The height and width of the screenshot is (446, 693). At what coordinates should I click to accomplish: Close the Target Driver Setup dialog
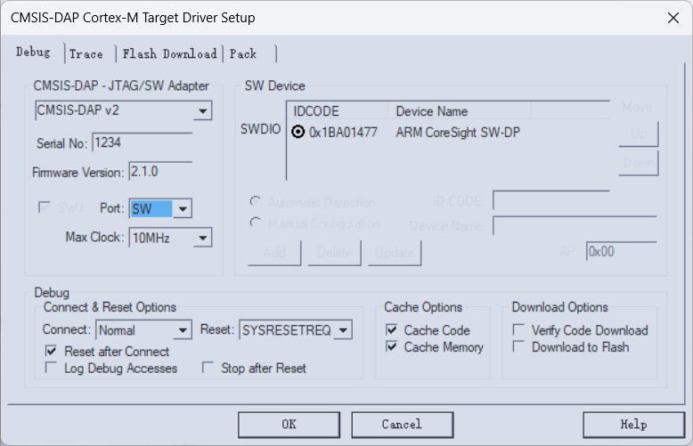click(x=672, y=18)
